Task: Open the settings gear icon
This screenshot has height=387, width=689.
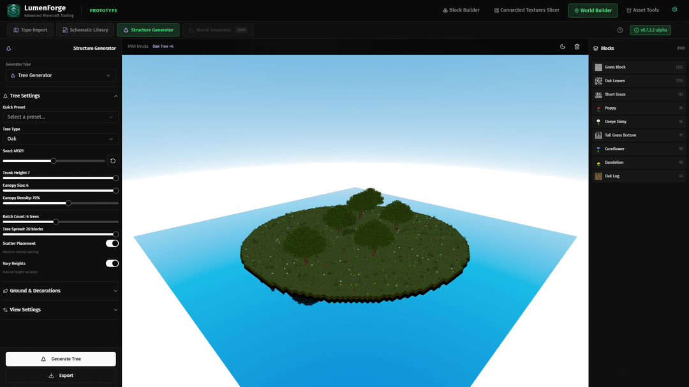Action: click(674, 10)
